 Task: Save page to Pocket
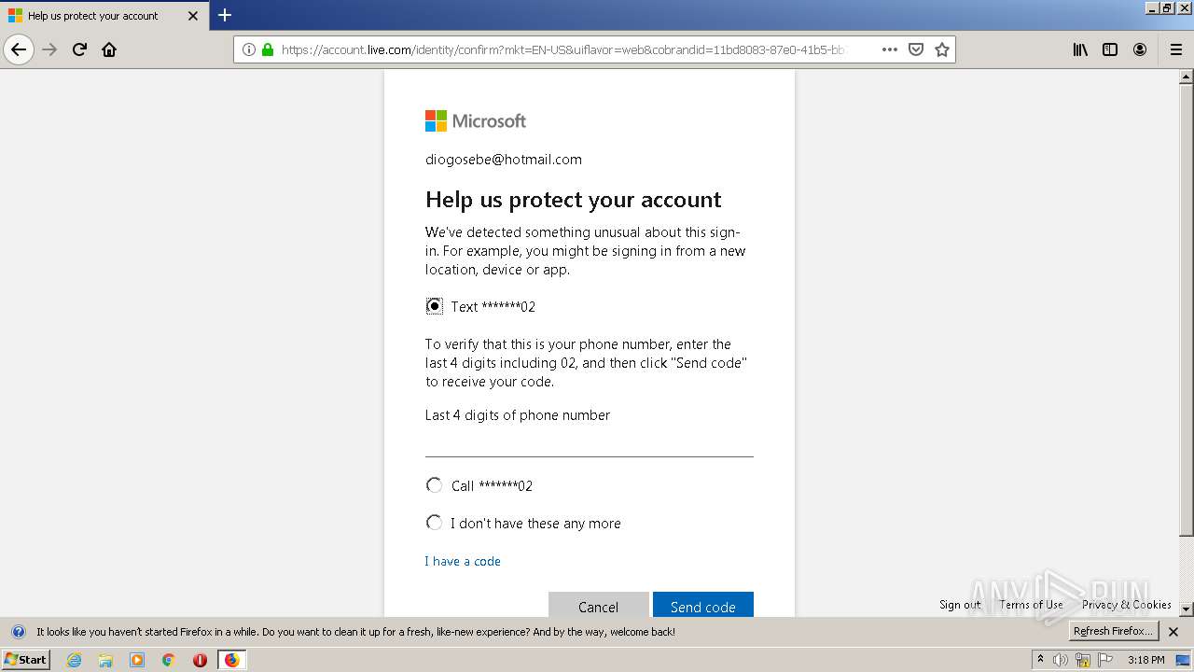click(x=916, y=49)
